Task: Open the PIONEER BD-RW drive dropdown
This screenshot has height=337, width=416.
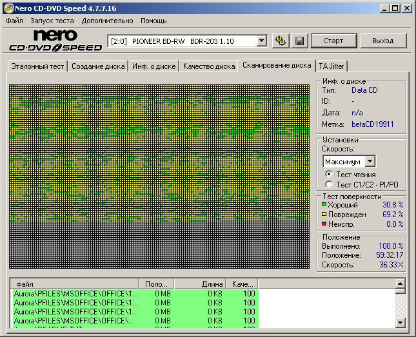Action: tap(261, 41)
